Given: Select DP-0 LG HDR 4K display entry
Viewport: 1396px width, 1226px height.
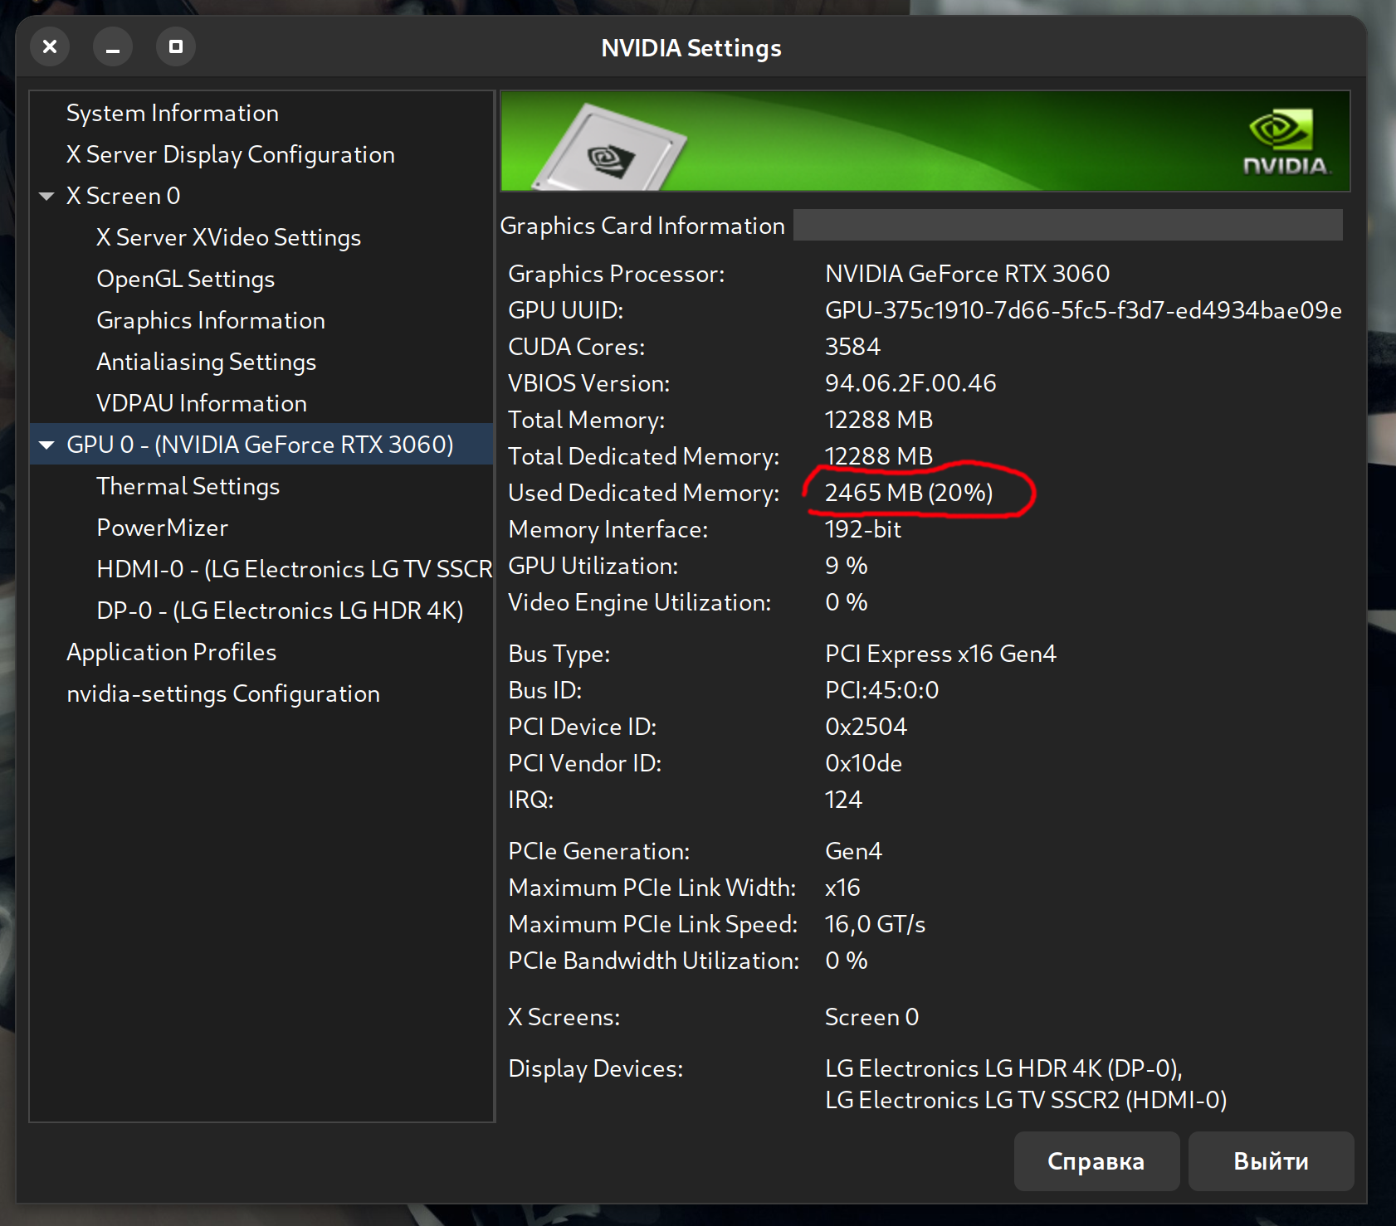Looking at the screenshot, I should [x=280, y=611].
